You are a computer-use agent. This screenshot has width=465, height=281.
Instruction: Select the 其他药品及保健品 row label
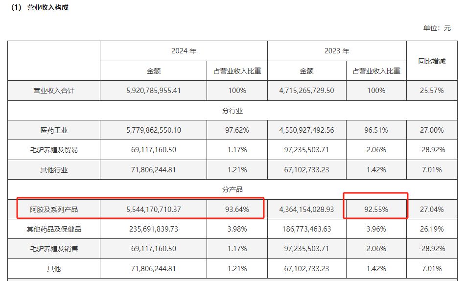[54, 229]
